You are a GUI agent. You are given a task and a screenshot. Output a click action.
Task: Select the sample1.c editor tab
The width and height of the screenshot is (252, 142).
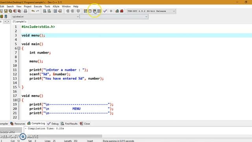20,21
